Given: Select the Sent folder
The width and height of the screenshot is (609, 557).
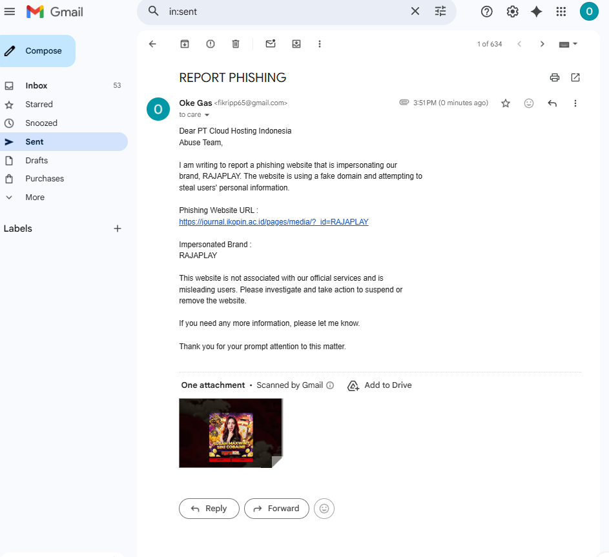Looking at the screenshot, I should (64, 142).
